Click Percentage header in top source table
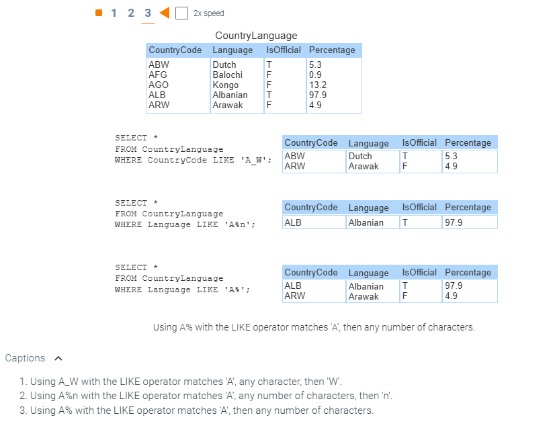The height and width of the screenshot is (434, 551). (x=332, y=50)
